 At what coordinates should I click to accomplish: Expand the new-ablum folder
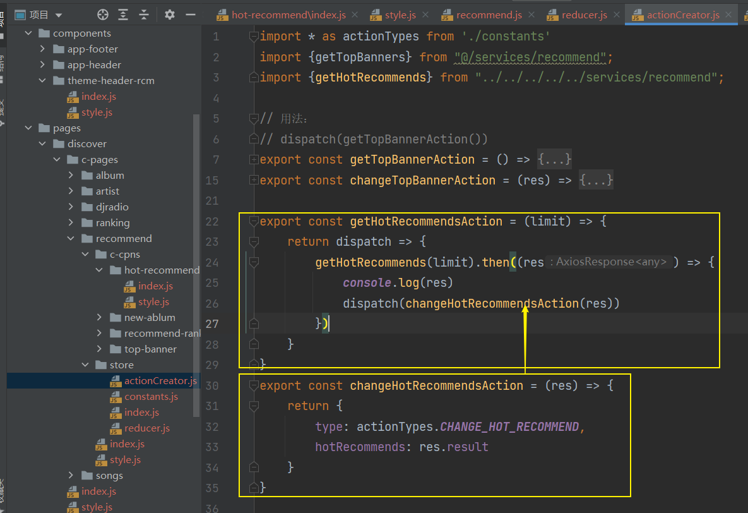(x=99, y=318)
